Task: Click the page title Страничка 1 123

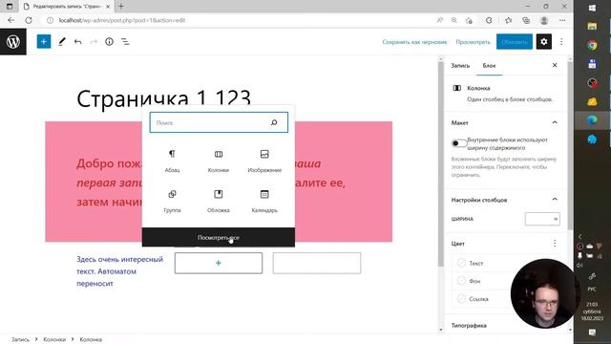Action: [163, 98]
